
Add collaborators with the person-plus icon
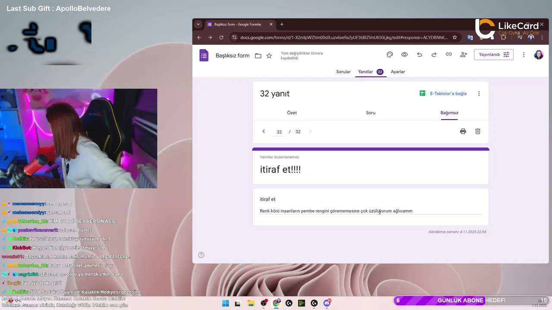(x=464, y=55)
